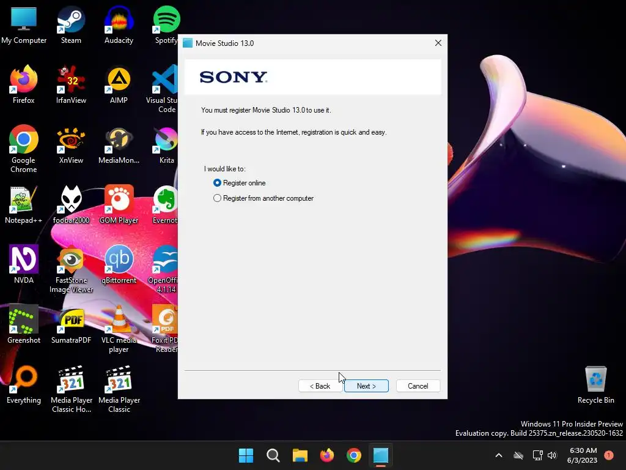Click the Movie Studio taskbar button

click(x=381, y=455)
